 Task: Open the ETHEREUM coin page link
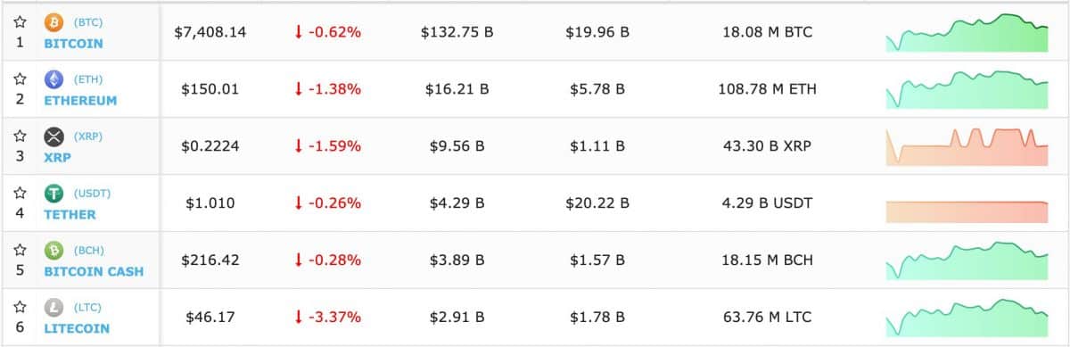(x=80, y=100)
